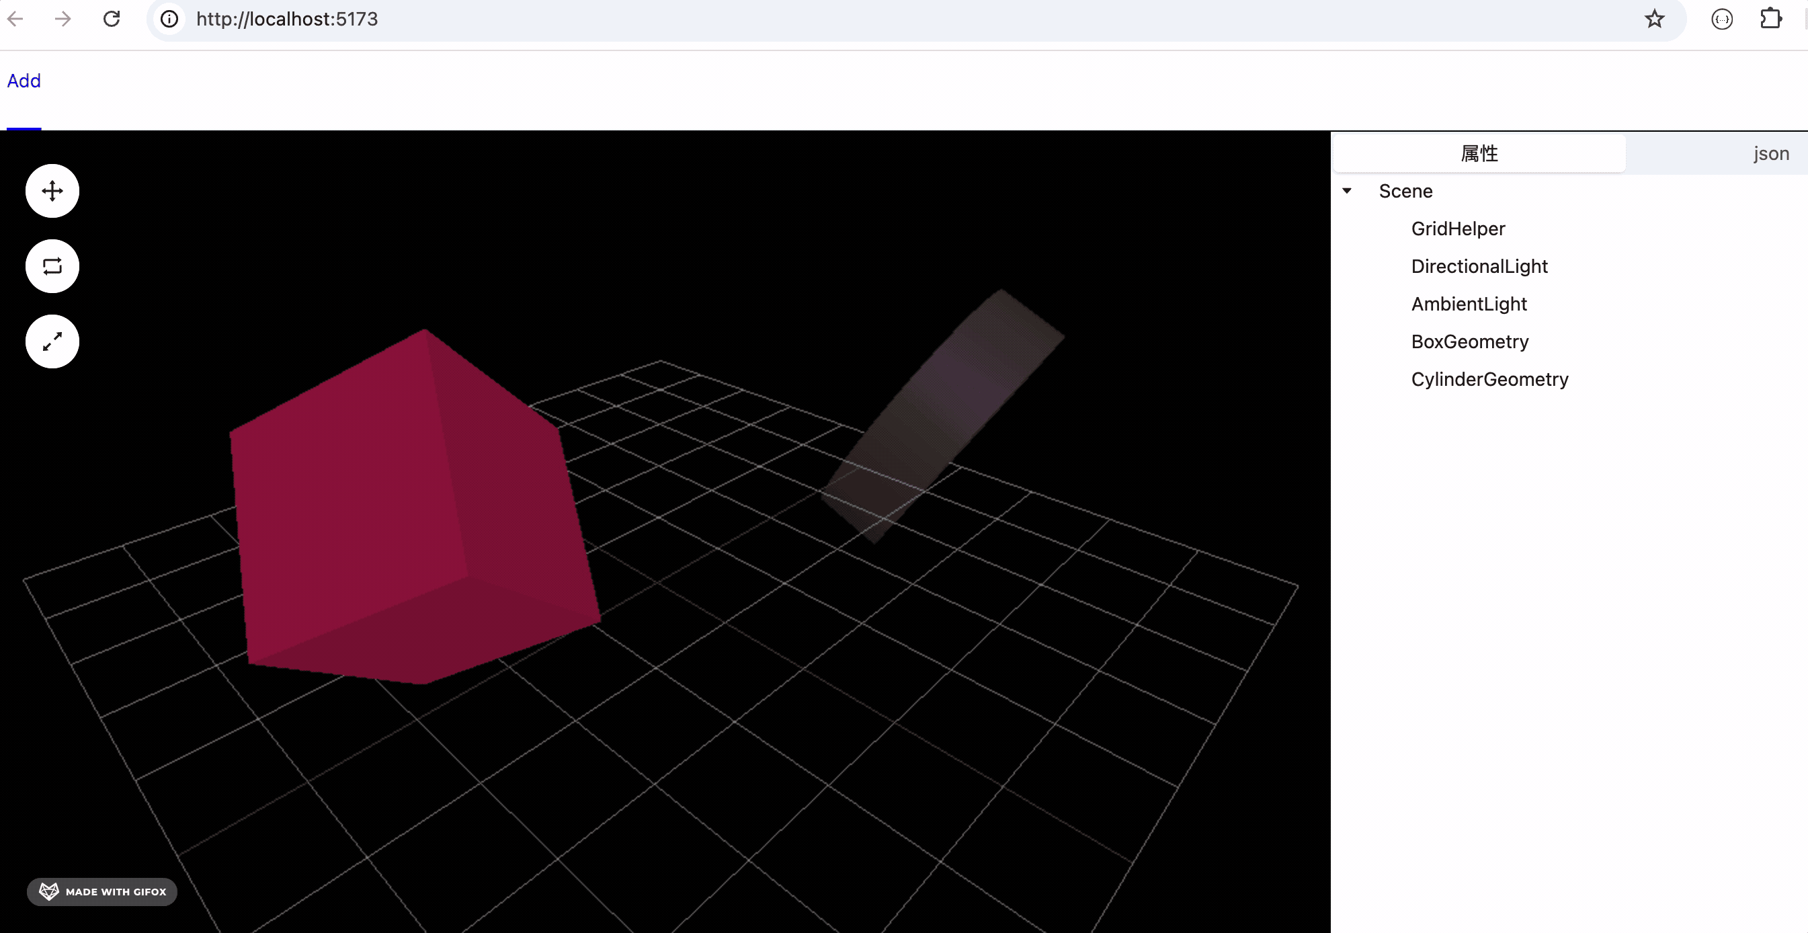Go back in browser history
1808x933 pixels.
[x=15, y=19]
